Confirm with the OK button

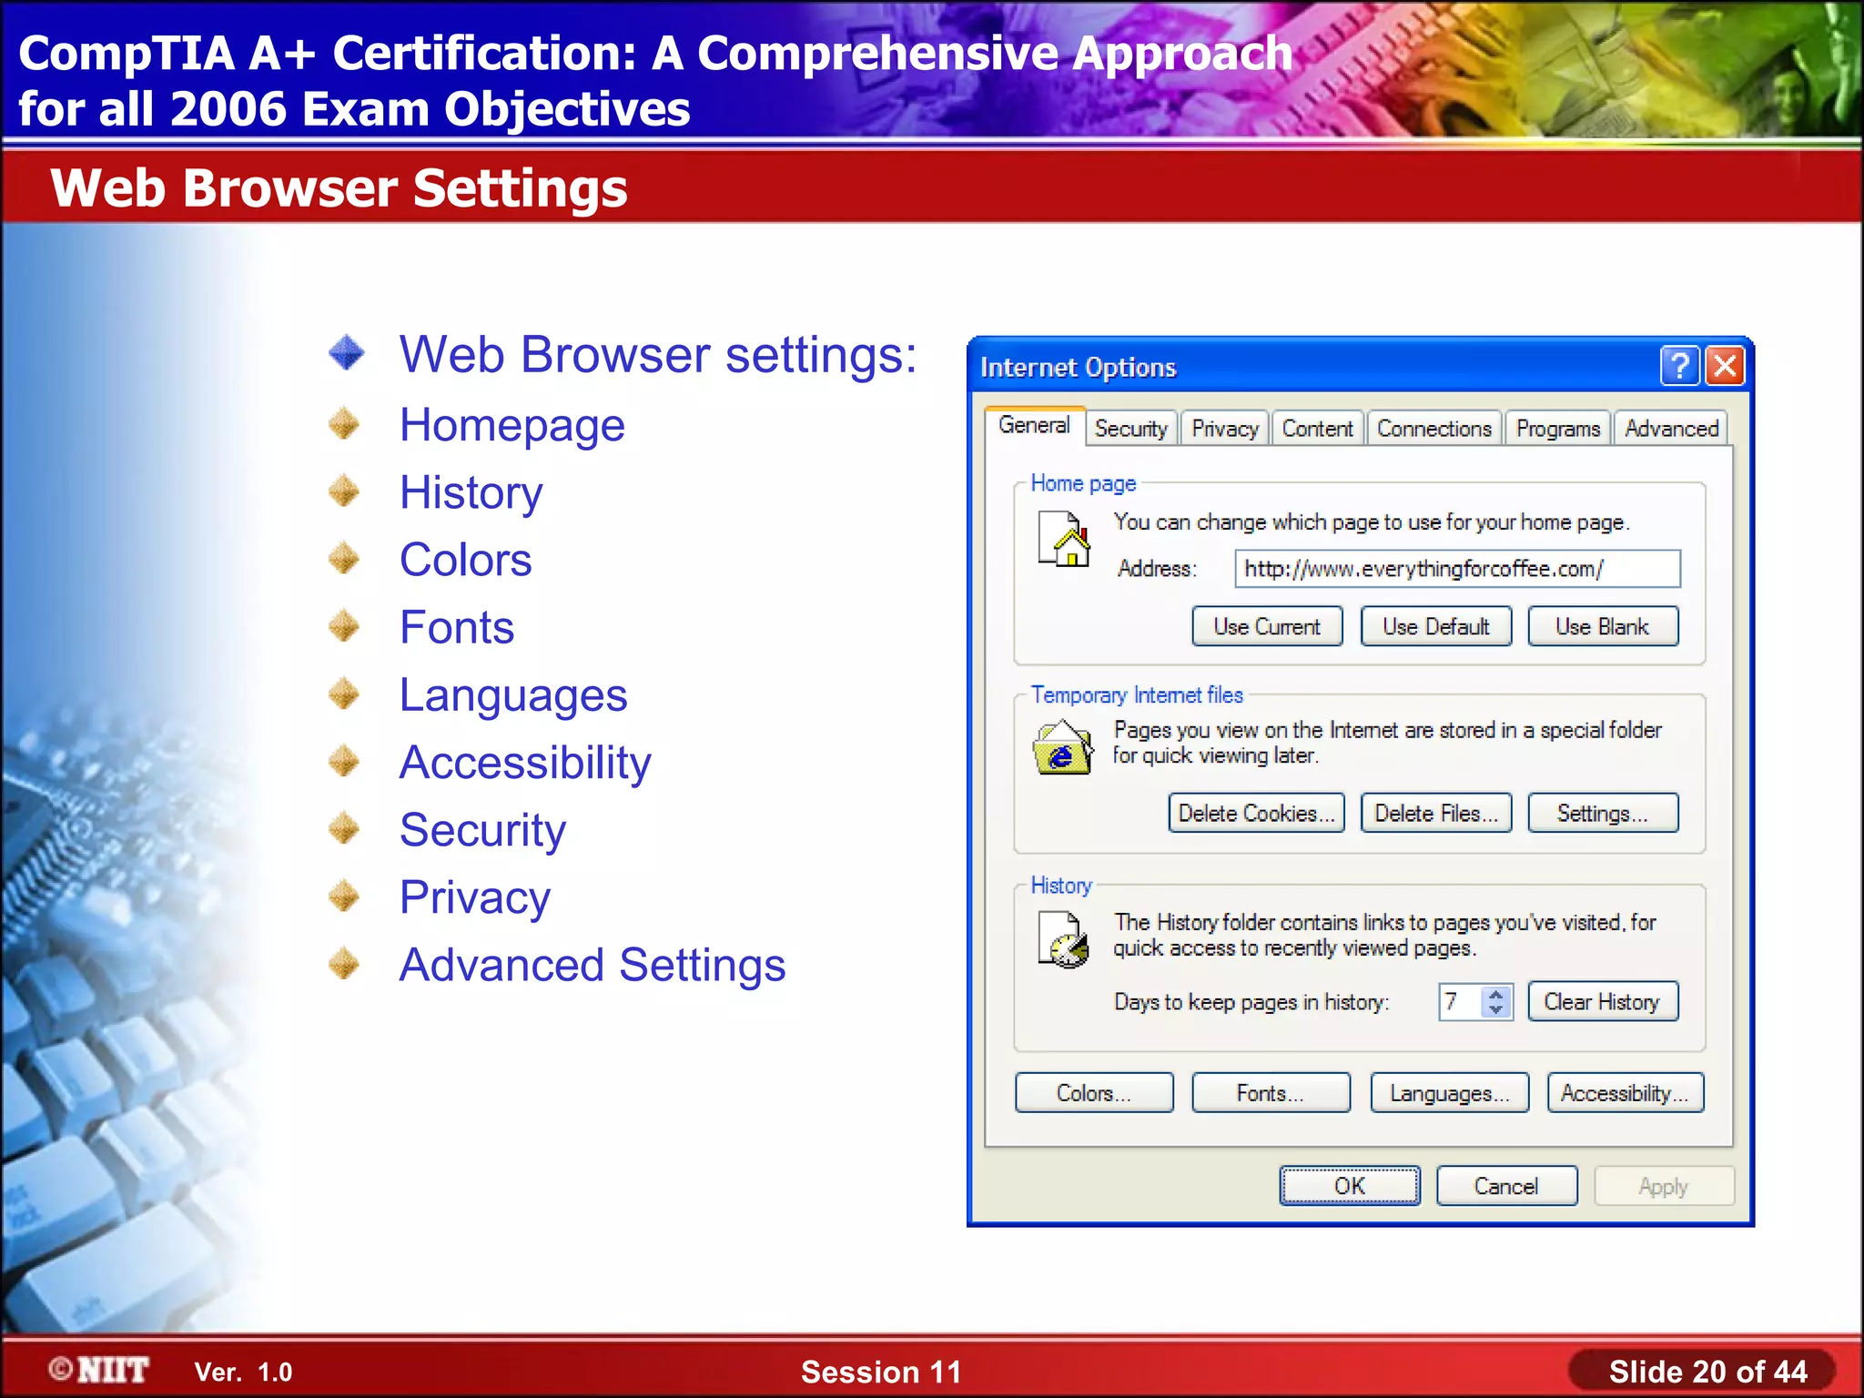tap(1349, 1186)
